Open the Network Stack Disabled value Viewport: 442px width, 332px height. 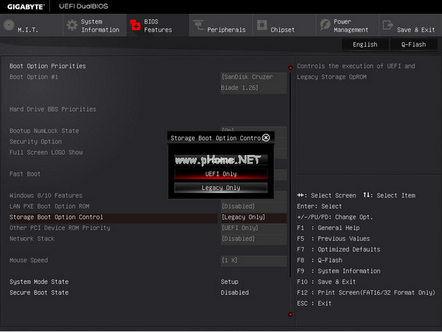(x=253, y=239)
